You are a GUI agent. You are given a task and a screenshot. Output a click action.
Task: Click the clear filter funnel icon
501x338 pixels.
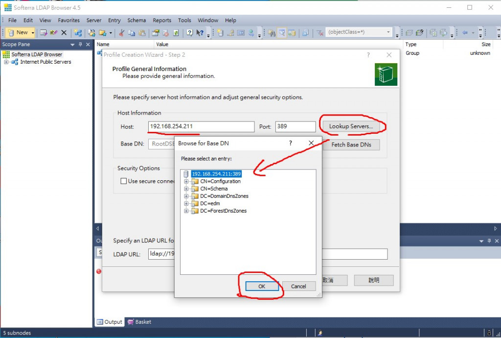coord(319,33)
